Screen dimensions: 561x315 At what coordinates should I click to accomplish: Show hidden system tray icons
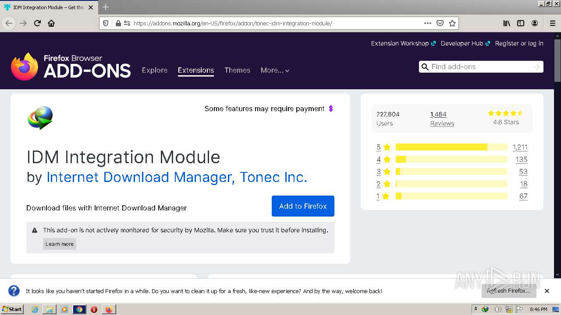pyautogui.click(x=476, y=309)
